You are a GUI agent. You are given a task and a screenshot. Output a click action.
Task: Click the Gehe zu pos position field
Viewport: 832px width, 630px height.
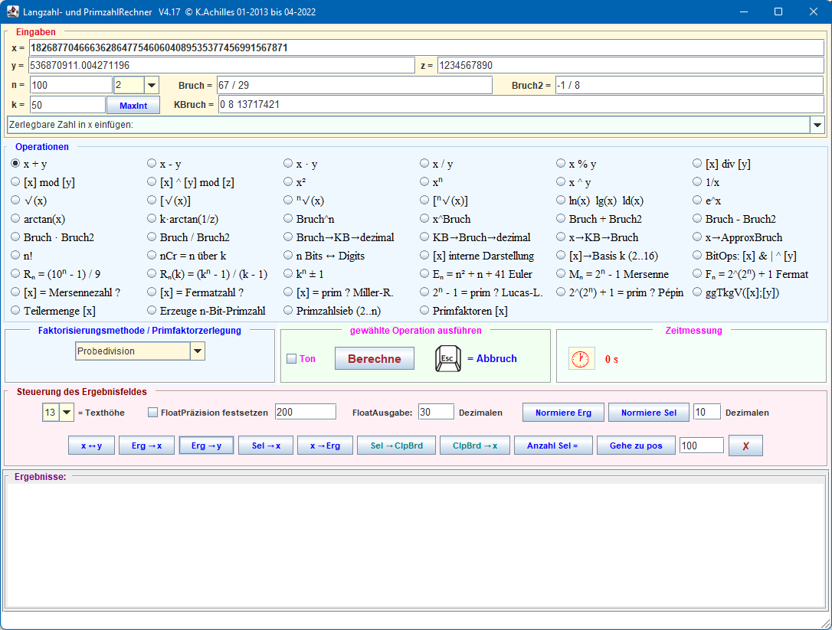pos(702,446)
